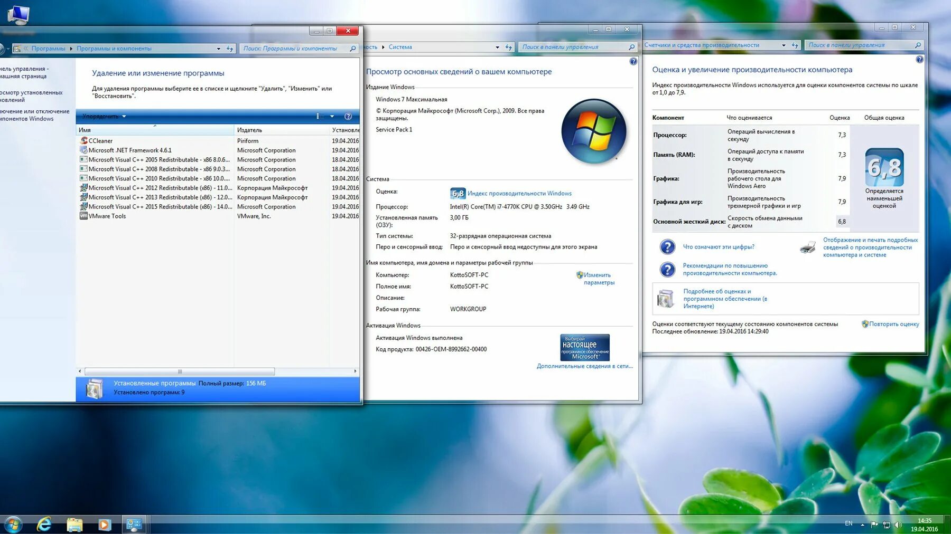Open Индекс производительности Windows link
951x534 pixels.
519,194
